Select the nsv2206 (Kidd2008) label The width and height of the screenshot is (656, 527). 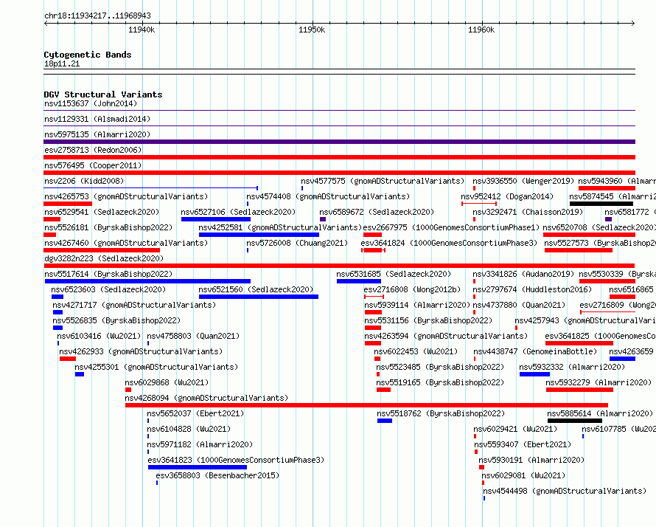click(84, 181)
